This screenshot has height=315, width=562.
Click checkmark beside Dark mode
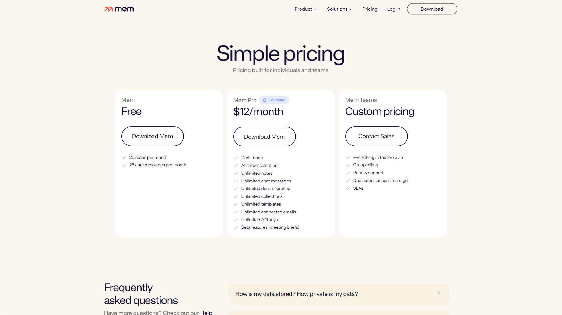pos(236,158)
